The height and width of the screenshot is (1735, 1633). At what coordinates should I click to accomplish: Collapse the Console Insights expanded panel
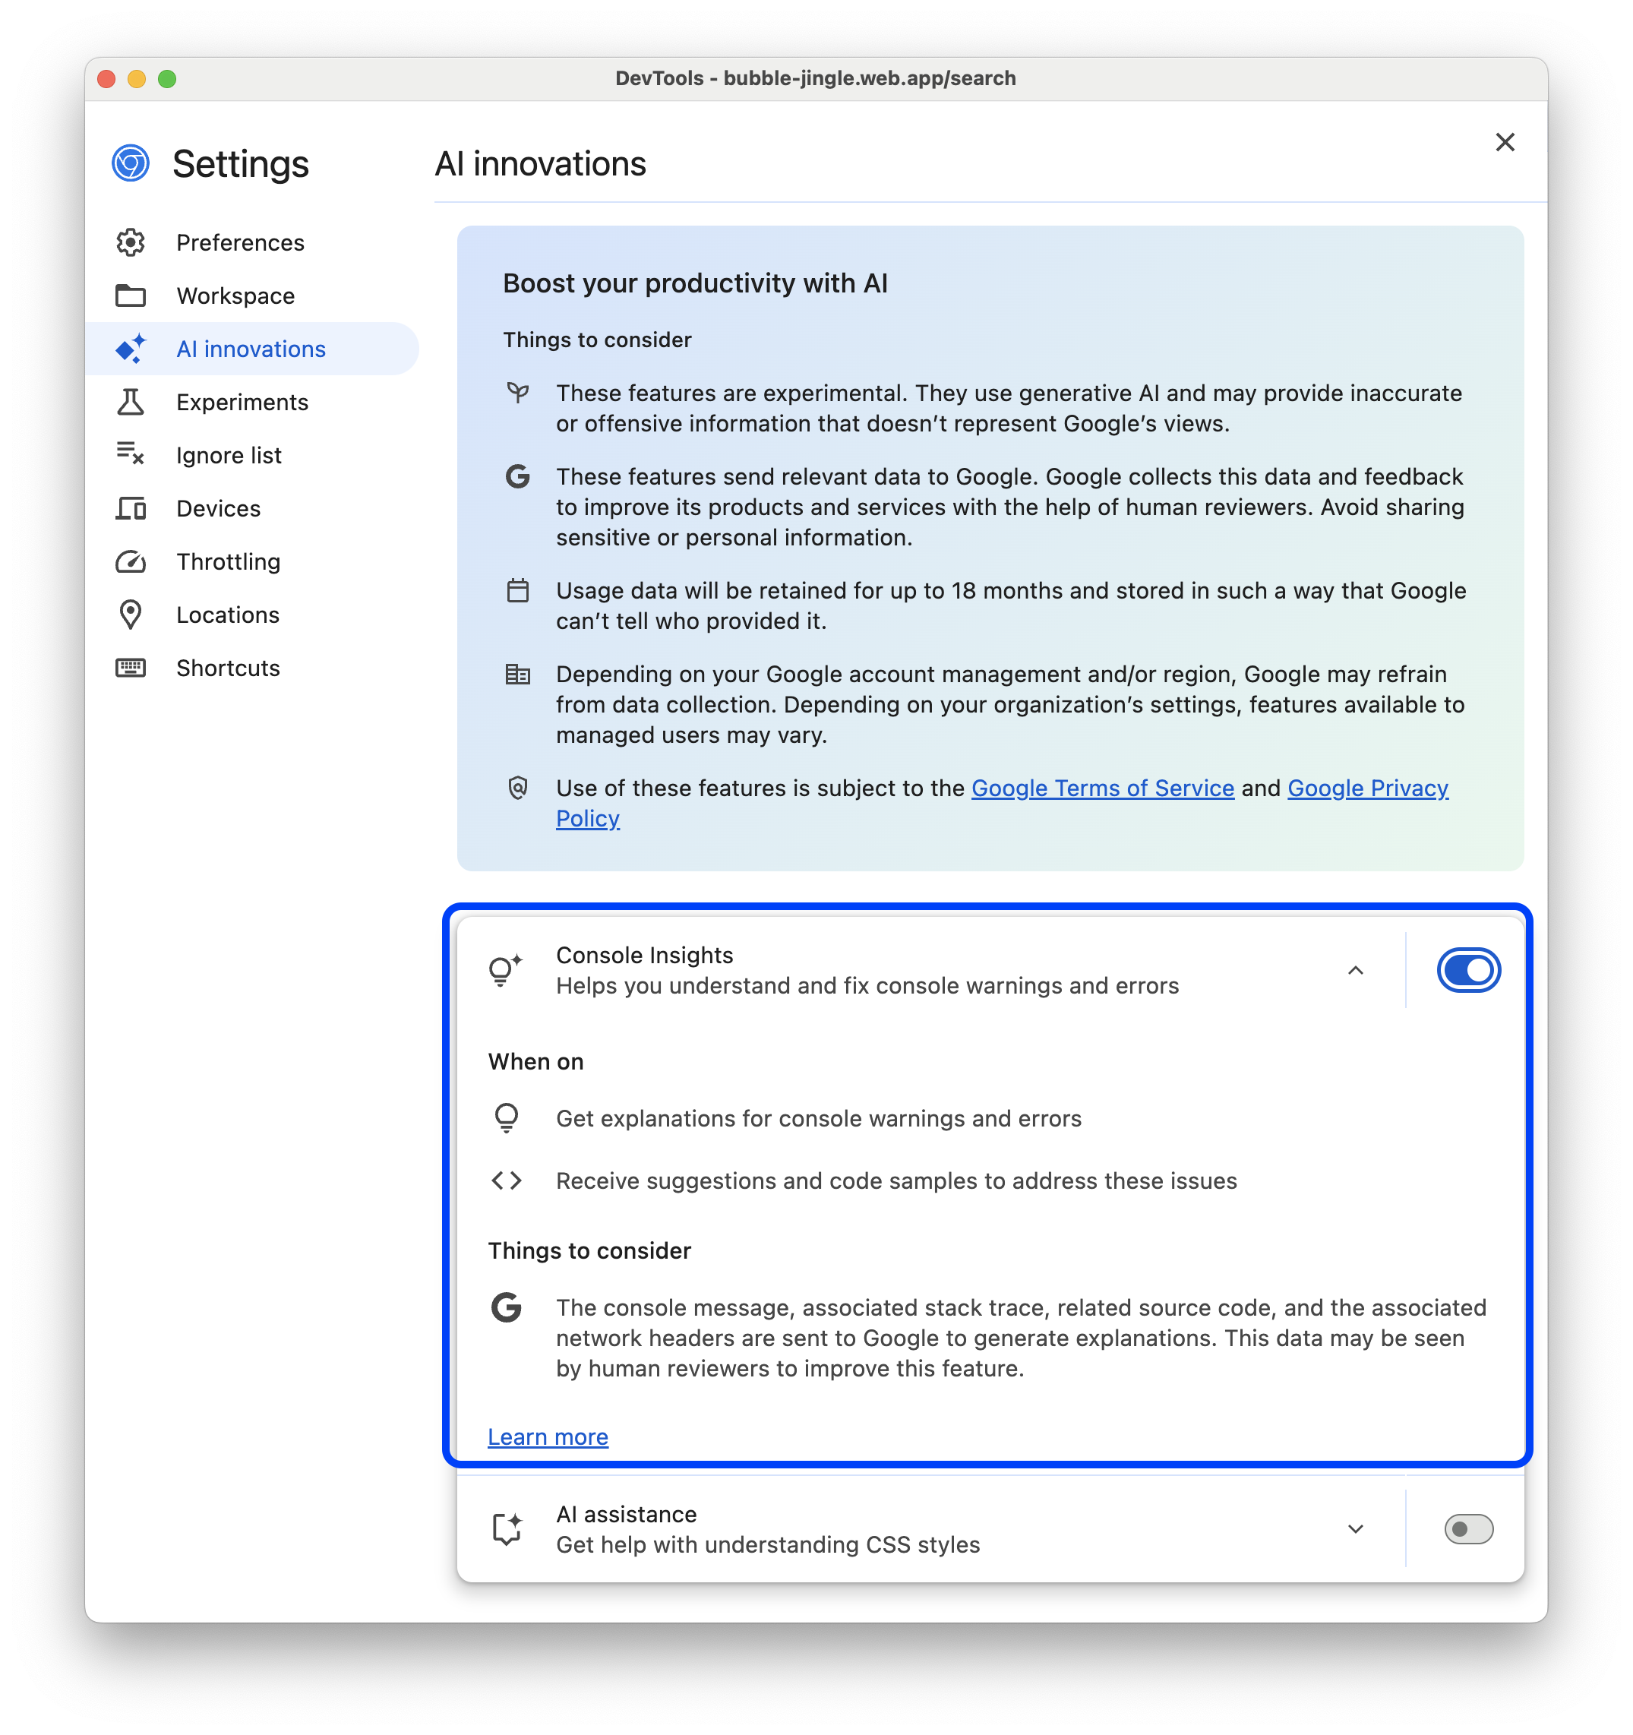tap(1357, 970)
